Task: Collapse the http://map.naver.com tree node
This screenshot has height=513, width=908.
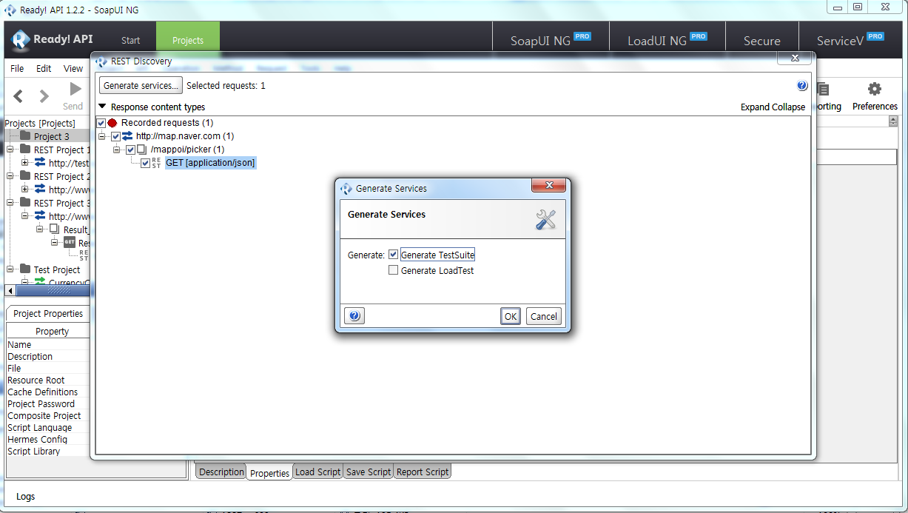Action: tap(102, 136)
